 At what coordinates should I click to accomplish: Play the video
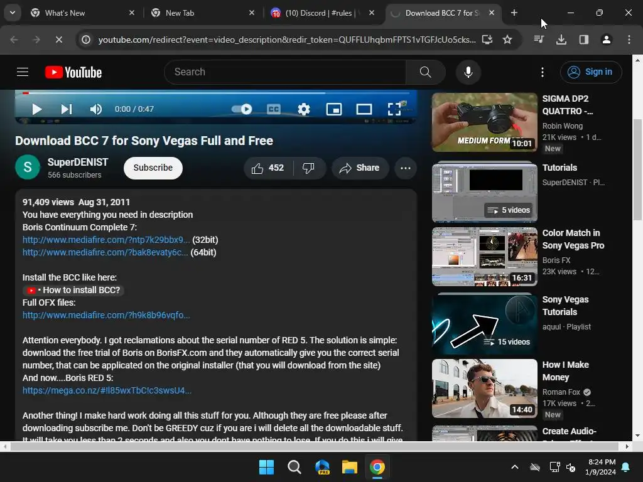point(37,109)
